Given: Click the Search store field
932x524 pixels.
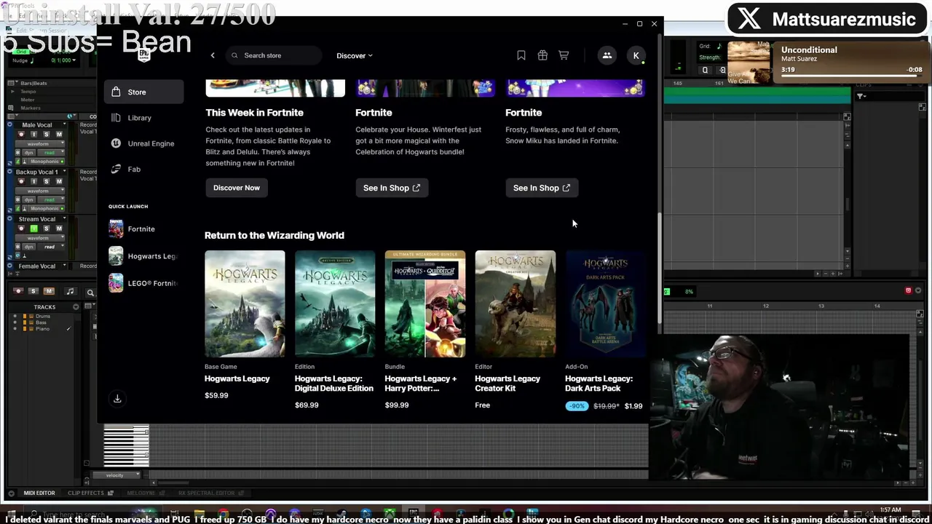Looking at the screenshot, I should 273,55.
